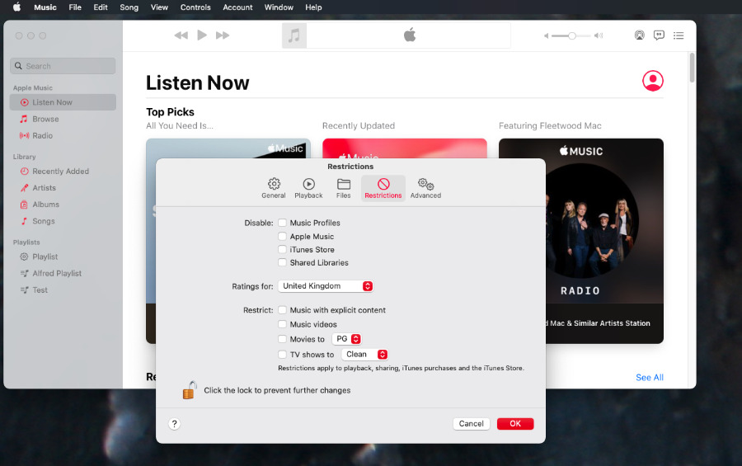This screenshot has width=742, height=466.
Task: Adjust the volume slider knob
Action: pyautogui.click(x=571, y=35)
